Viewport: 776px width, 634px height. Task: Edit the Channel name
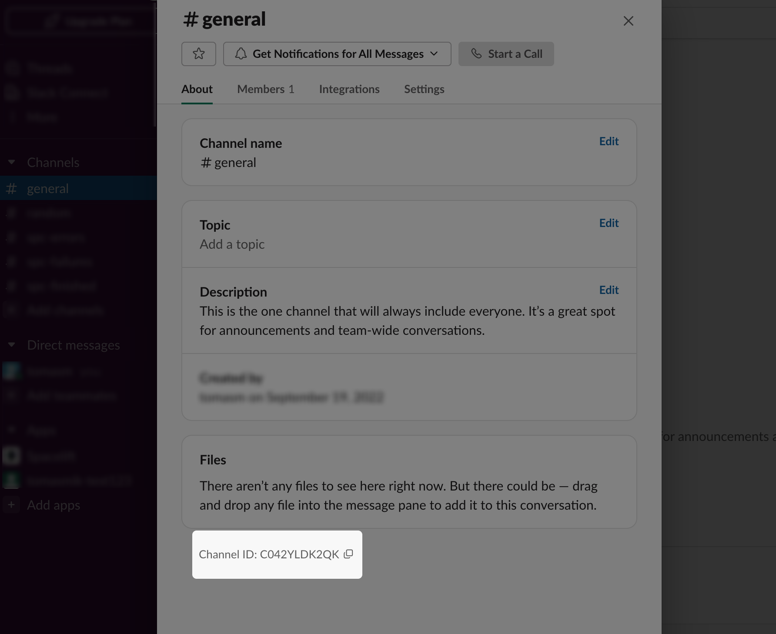(608, 141)
